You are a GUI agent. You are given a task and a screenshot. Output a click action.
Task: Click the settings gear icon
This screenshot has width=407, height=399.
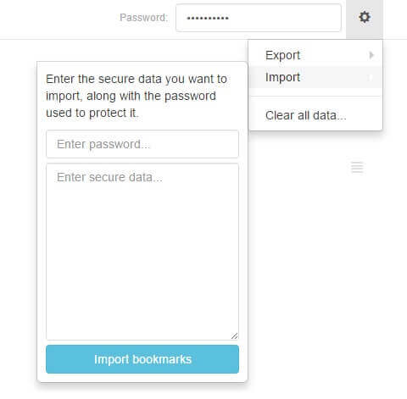point(365,18)
